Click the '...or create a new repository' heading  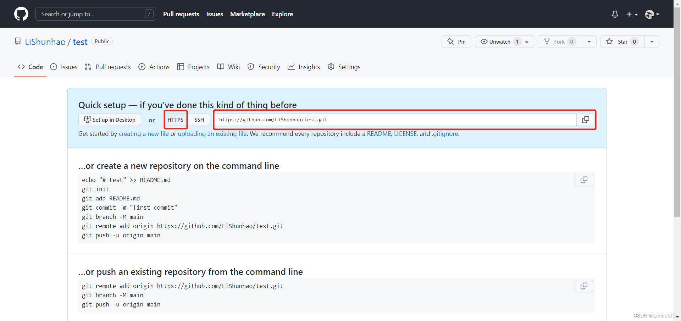tap(179, 166)
